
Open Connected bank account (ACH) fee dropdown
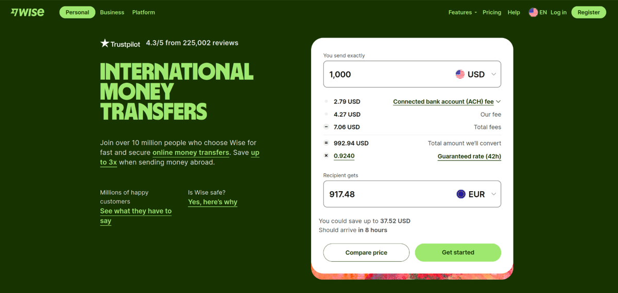pyautogui.click(x=447, y=102)
